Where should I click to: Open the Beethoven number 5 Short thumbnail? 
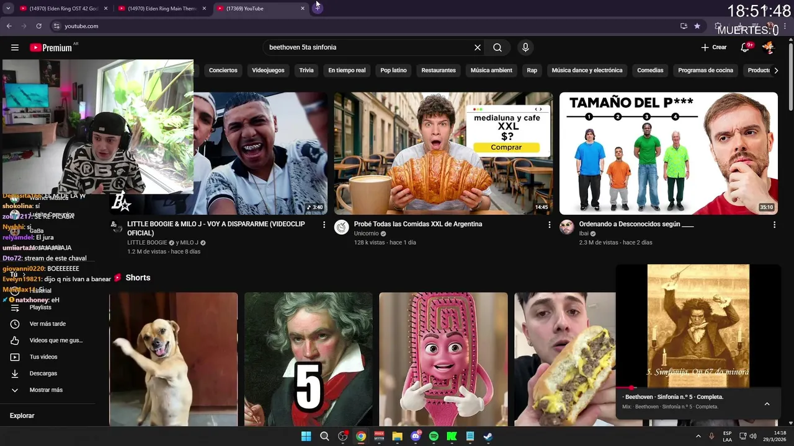coord(308,359)
